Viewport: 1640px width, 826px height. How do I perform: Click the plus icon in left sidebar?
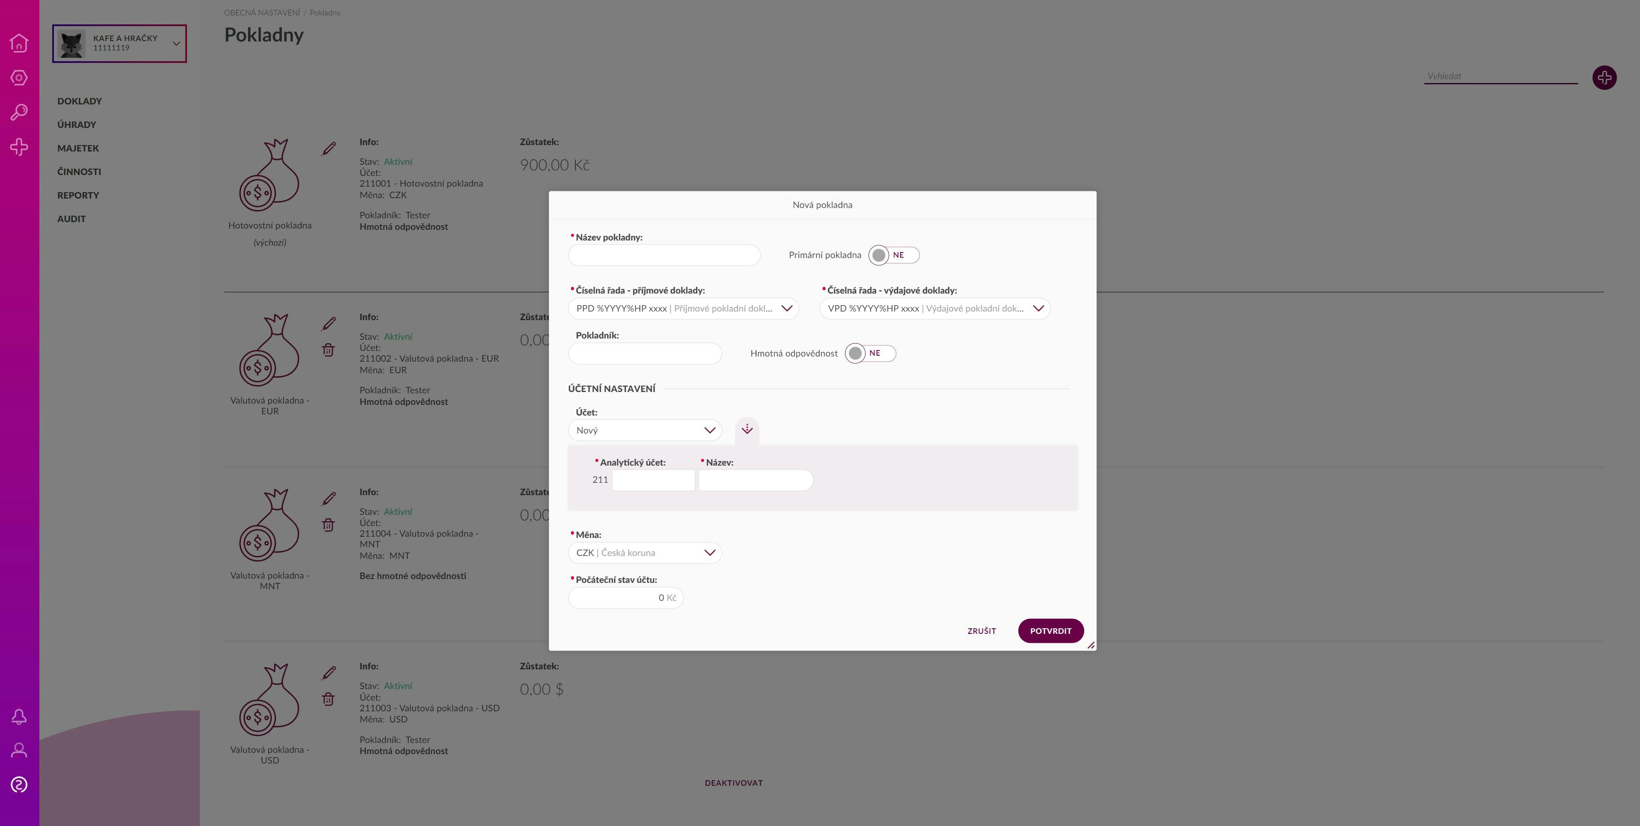pos(19,147)
